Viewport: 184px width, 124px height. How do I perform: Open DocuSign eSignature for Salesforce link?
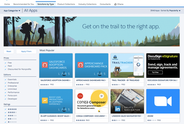(x=163, y=80)
